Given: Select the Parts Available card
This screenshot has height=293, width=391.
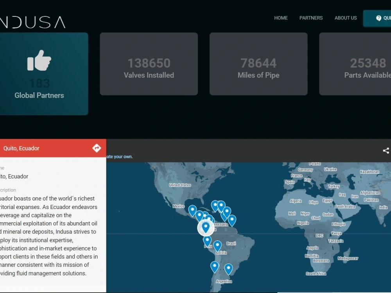Looking at the screenshot, I should click(x=355, y=64).
